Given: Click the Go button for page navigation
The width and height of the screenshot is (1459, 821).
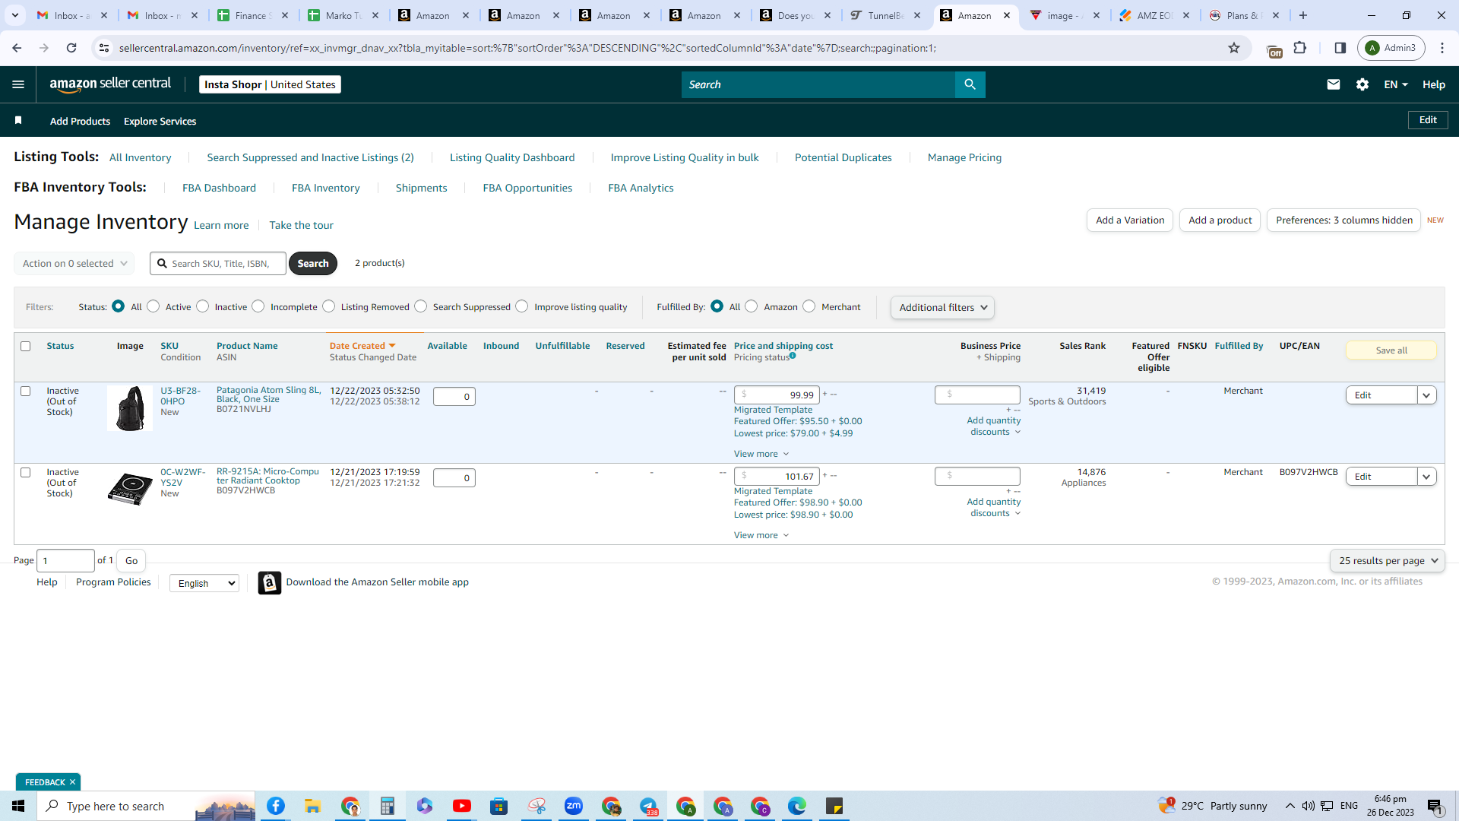Looking at the screenshot, I should 131,561.
